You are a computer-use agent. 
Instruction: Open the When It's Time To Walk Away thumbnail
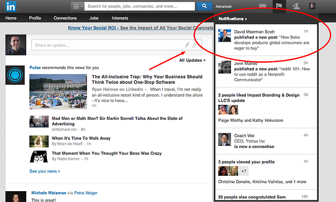tap(39, 141)
